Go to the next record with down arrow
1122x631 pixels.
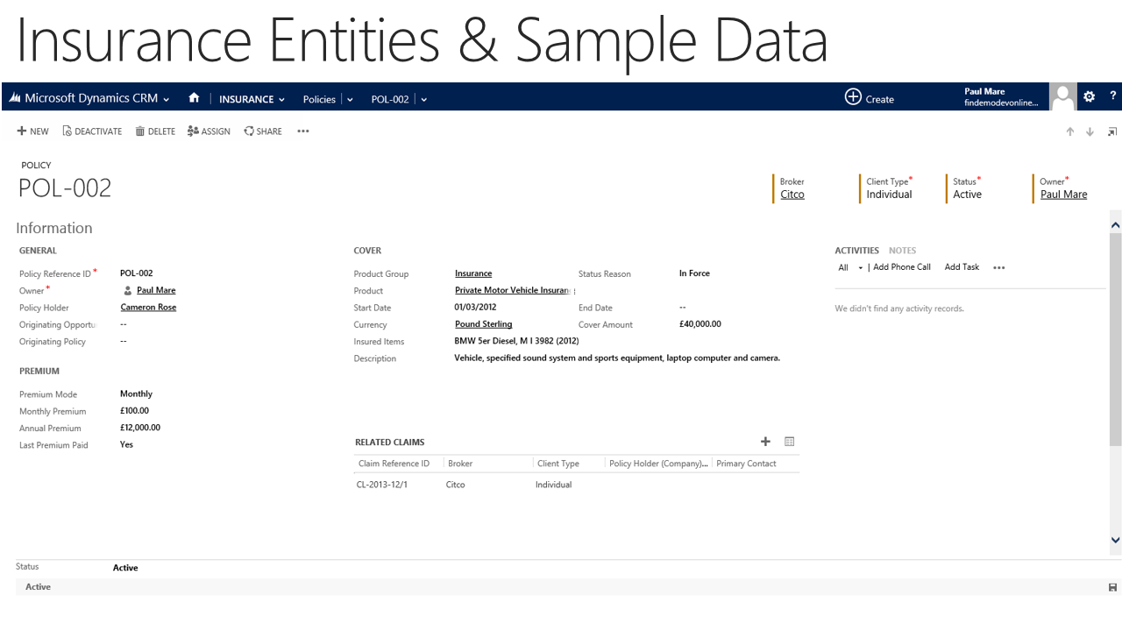[x=1090, y=131]
